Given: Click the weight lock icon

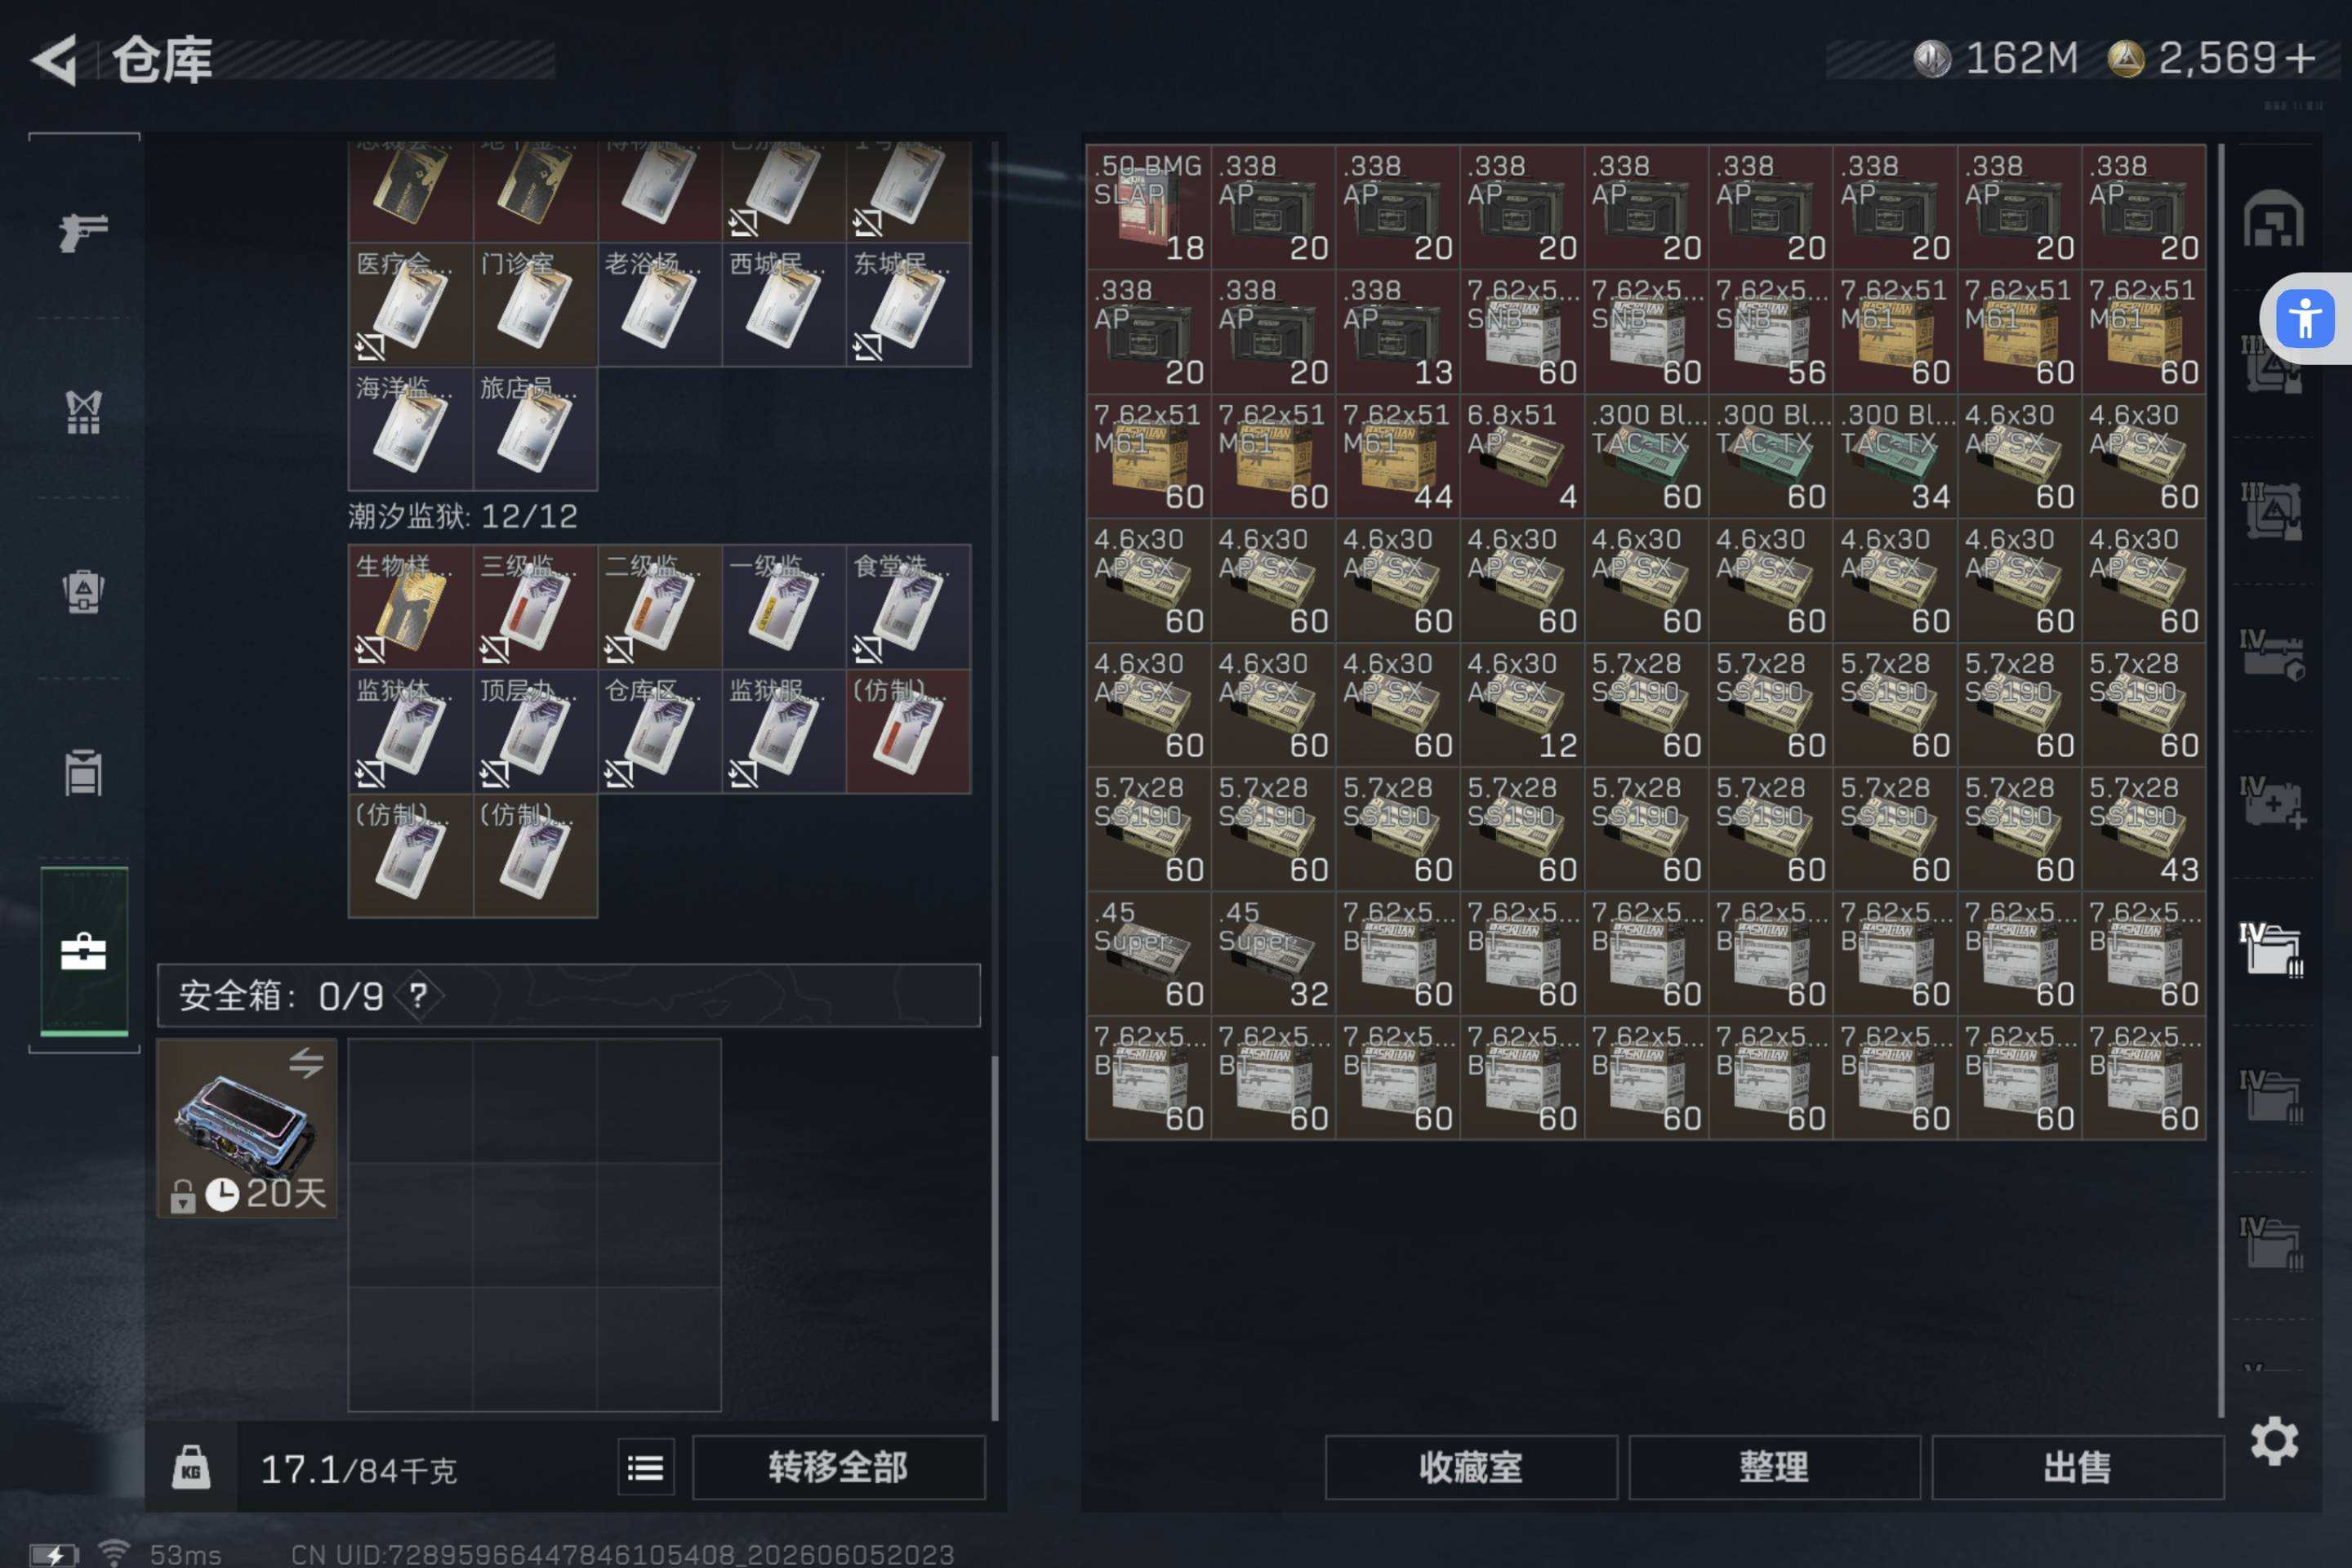Looking at the screenshot, I should [x=191, y=1467].
